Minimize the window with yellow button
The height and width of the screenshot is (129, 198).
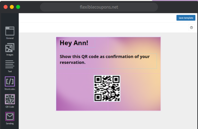click(12, 7)
